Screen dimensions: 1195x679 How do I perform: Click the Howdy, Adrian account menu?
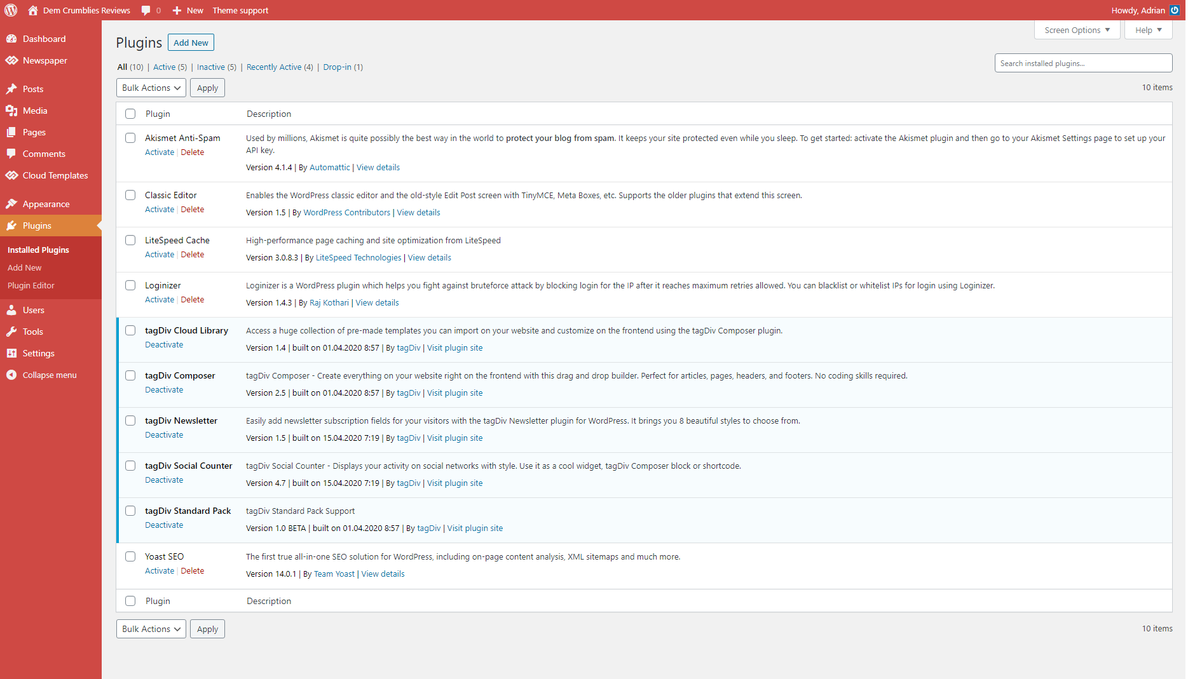1145,10
